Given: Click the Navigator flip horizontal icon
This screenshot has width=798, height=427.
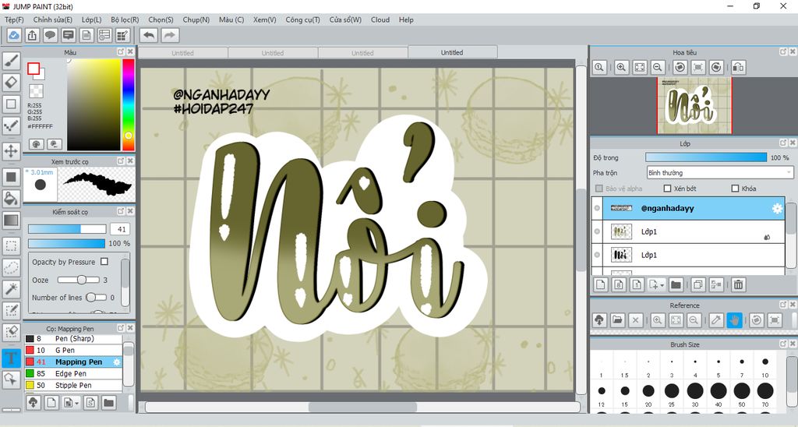Looking at the screenshot, I should pos(739,67).
